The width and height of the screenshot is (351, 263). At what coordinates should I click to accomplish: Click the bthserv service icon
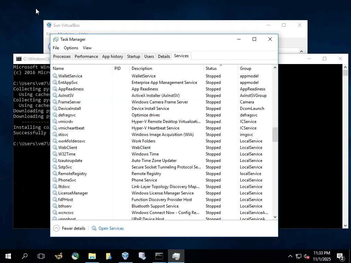(55, 206)
